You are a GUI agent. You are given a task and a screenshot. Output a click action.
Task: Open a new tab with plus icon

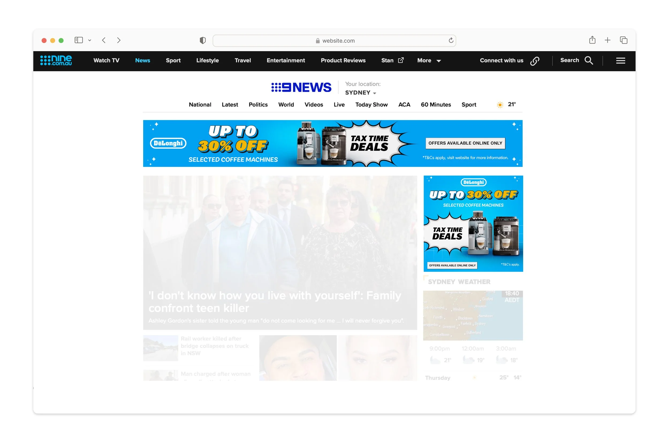click(x=607, y=40)
